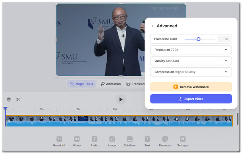242x154 pixels.
Task: Click the Remove Watermark button
Action: [x=191, y=87]
